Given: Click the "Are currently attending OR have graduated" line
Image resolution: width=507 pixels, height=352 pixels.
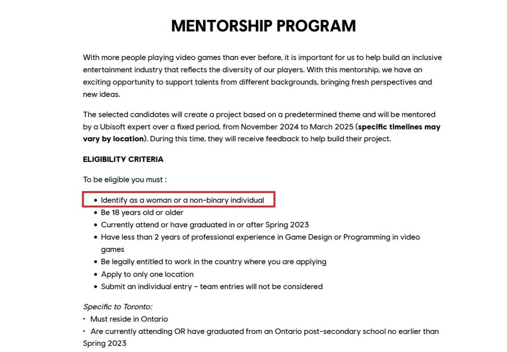Looking at the screenshot, I should (x=264, y=331).
